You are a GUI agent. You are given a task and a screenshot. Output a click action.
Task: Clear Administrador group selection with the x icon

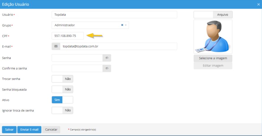[x=122, y=25]
